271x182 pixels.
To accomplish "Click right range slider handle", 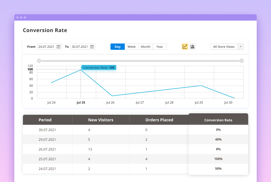I will click(242, 61).
